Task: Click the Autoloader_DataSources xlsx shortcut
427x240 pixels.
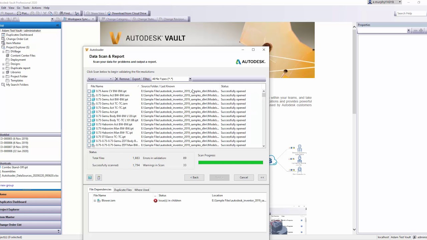Action: [30, 176]
